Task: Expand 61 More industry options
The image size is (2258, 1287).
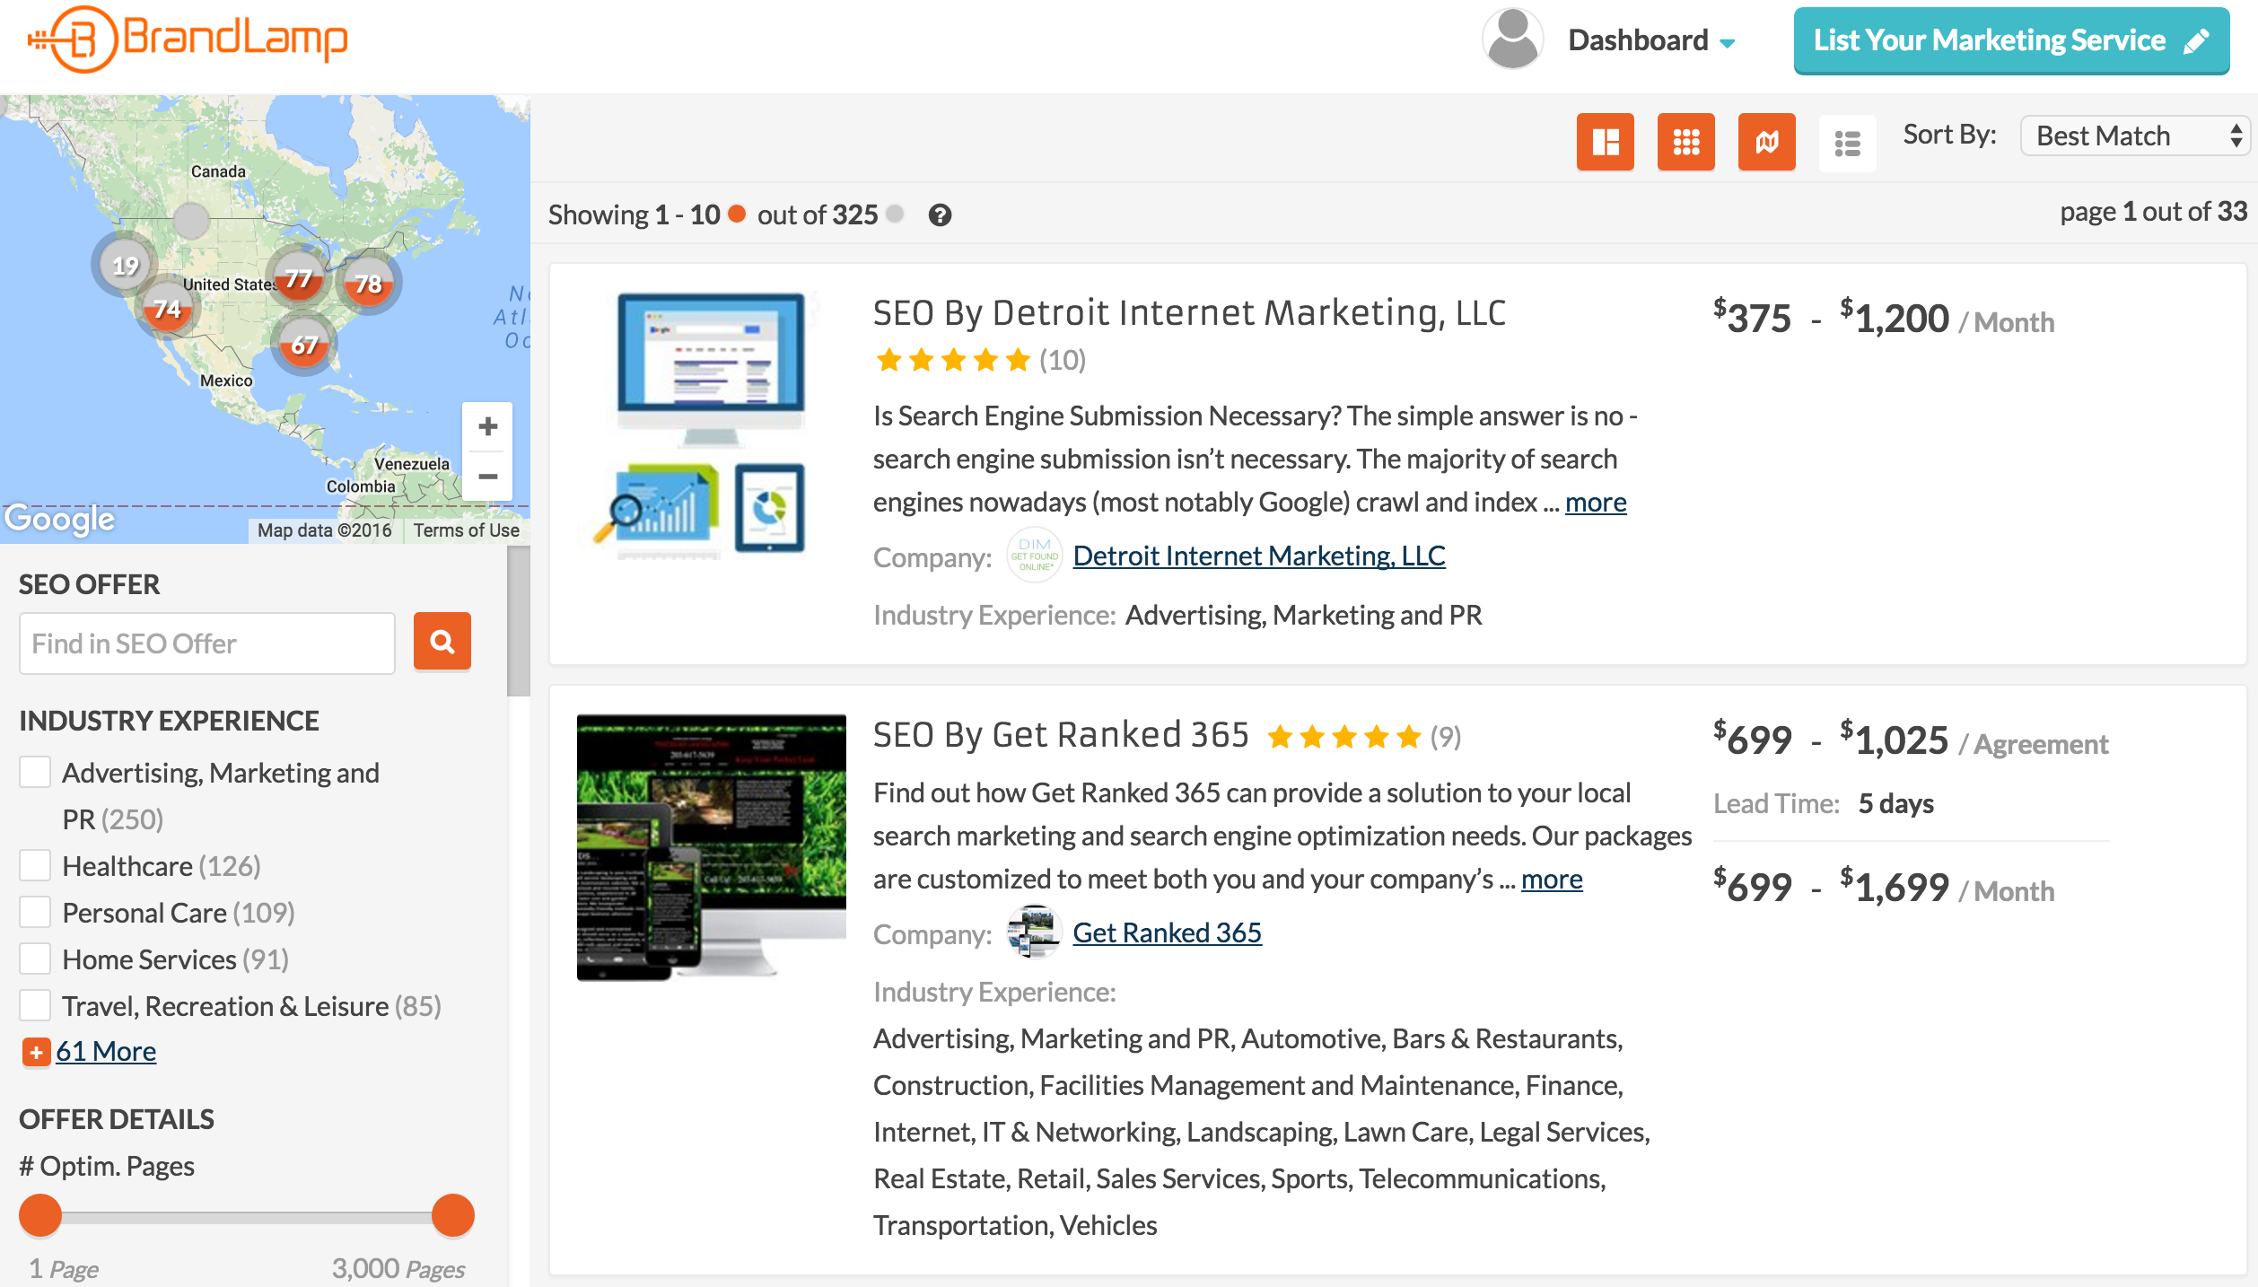Action: point(105,1051)
